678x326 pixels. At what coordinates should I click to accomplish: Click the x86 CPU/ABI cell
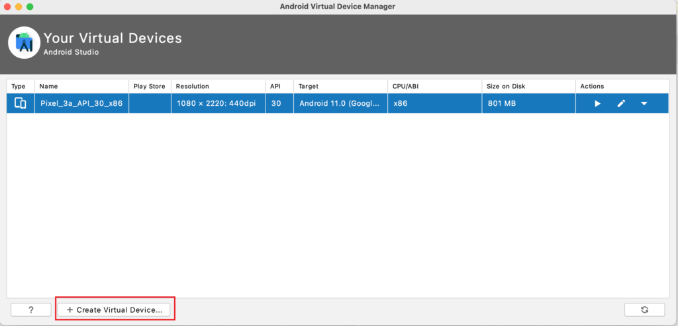(434, 104)
